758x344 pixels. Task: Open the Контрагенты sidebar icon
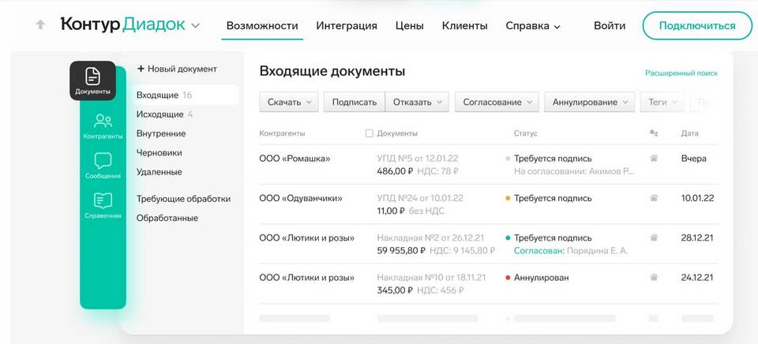tap(103, 126)
